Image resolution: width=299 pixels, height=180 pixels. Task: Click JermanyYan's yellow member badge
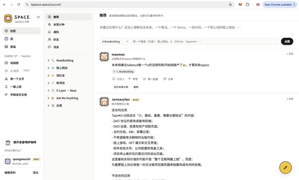[136, 100]
